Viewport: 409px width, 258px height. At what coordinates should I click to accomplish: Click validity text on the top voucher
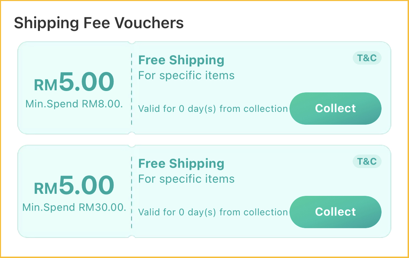213,109
